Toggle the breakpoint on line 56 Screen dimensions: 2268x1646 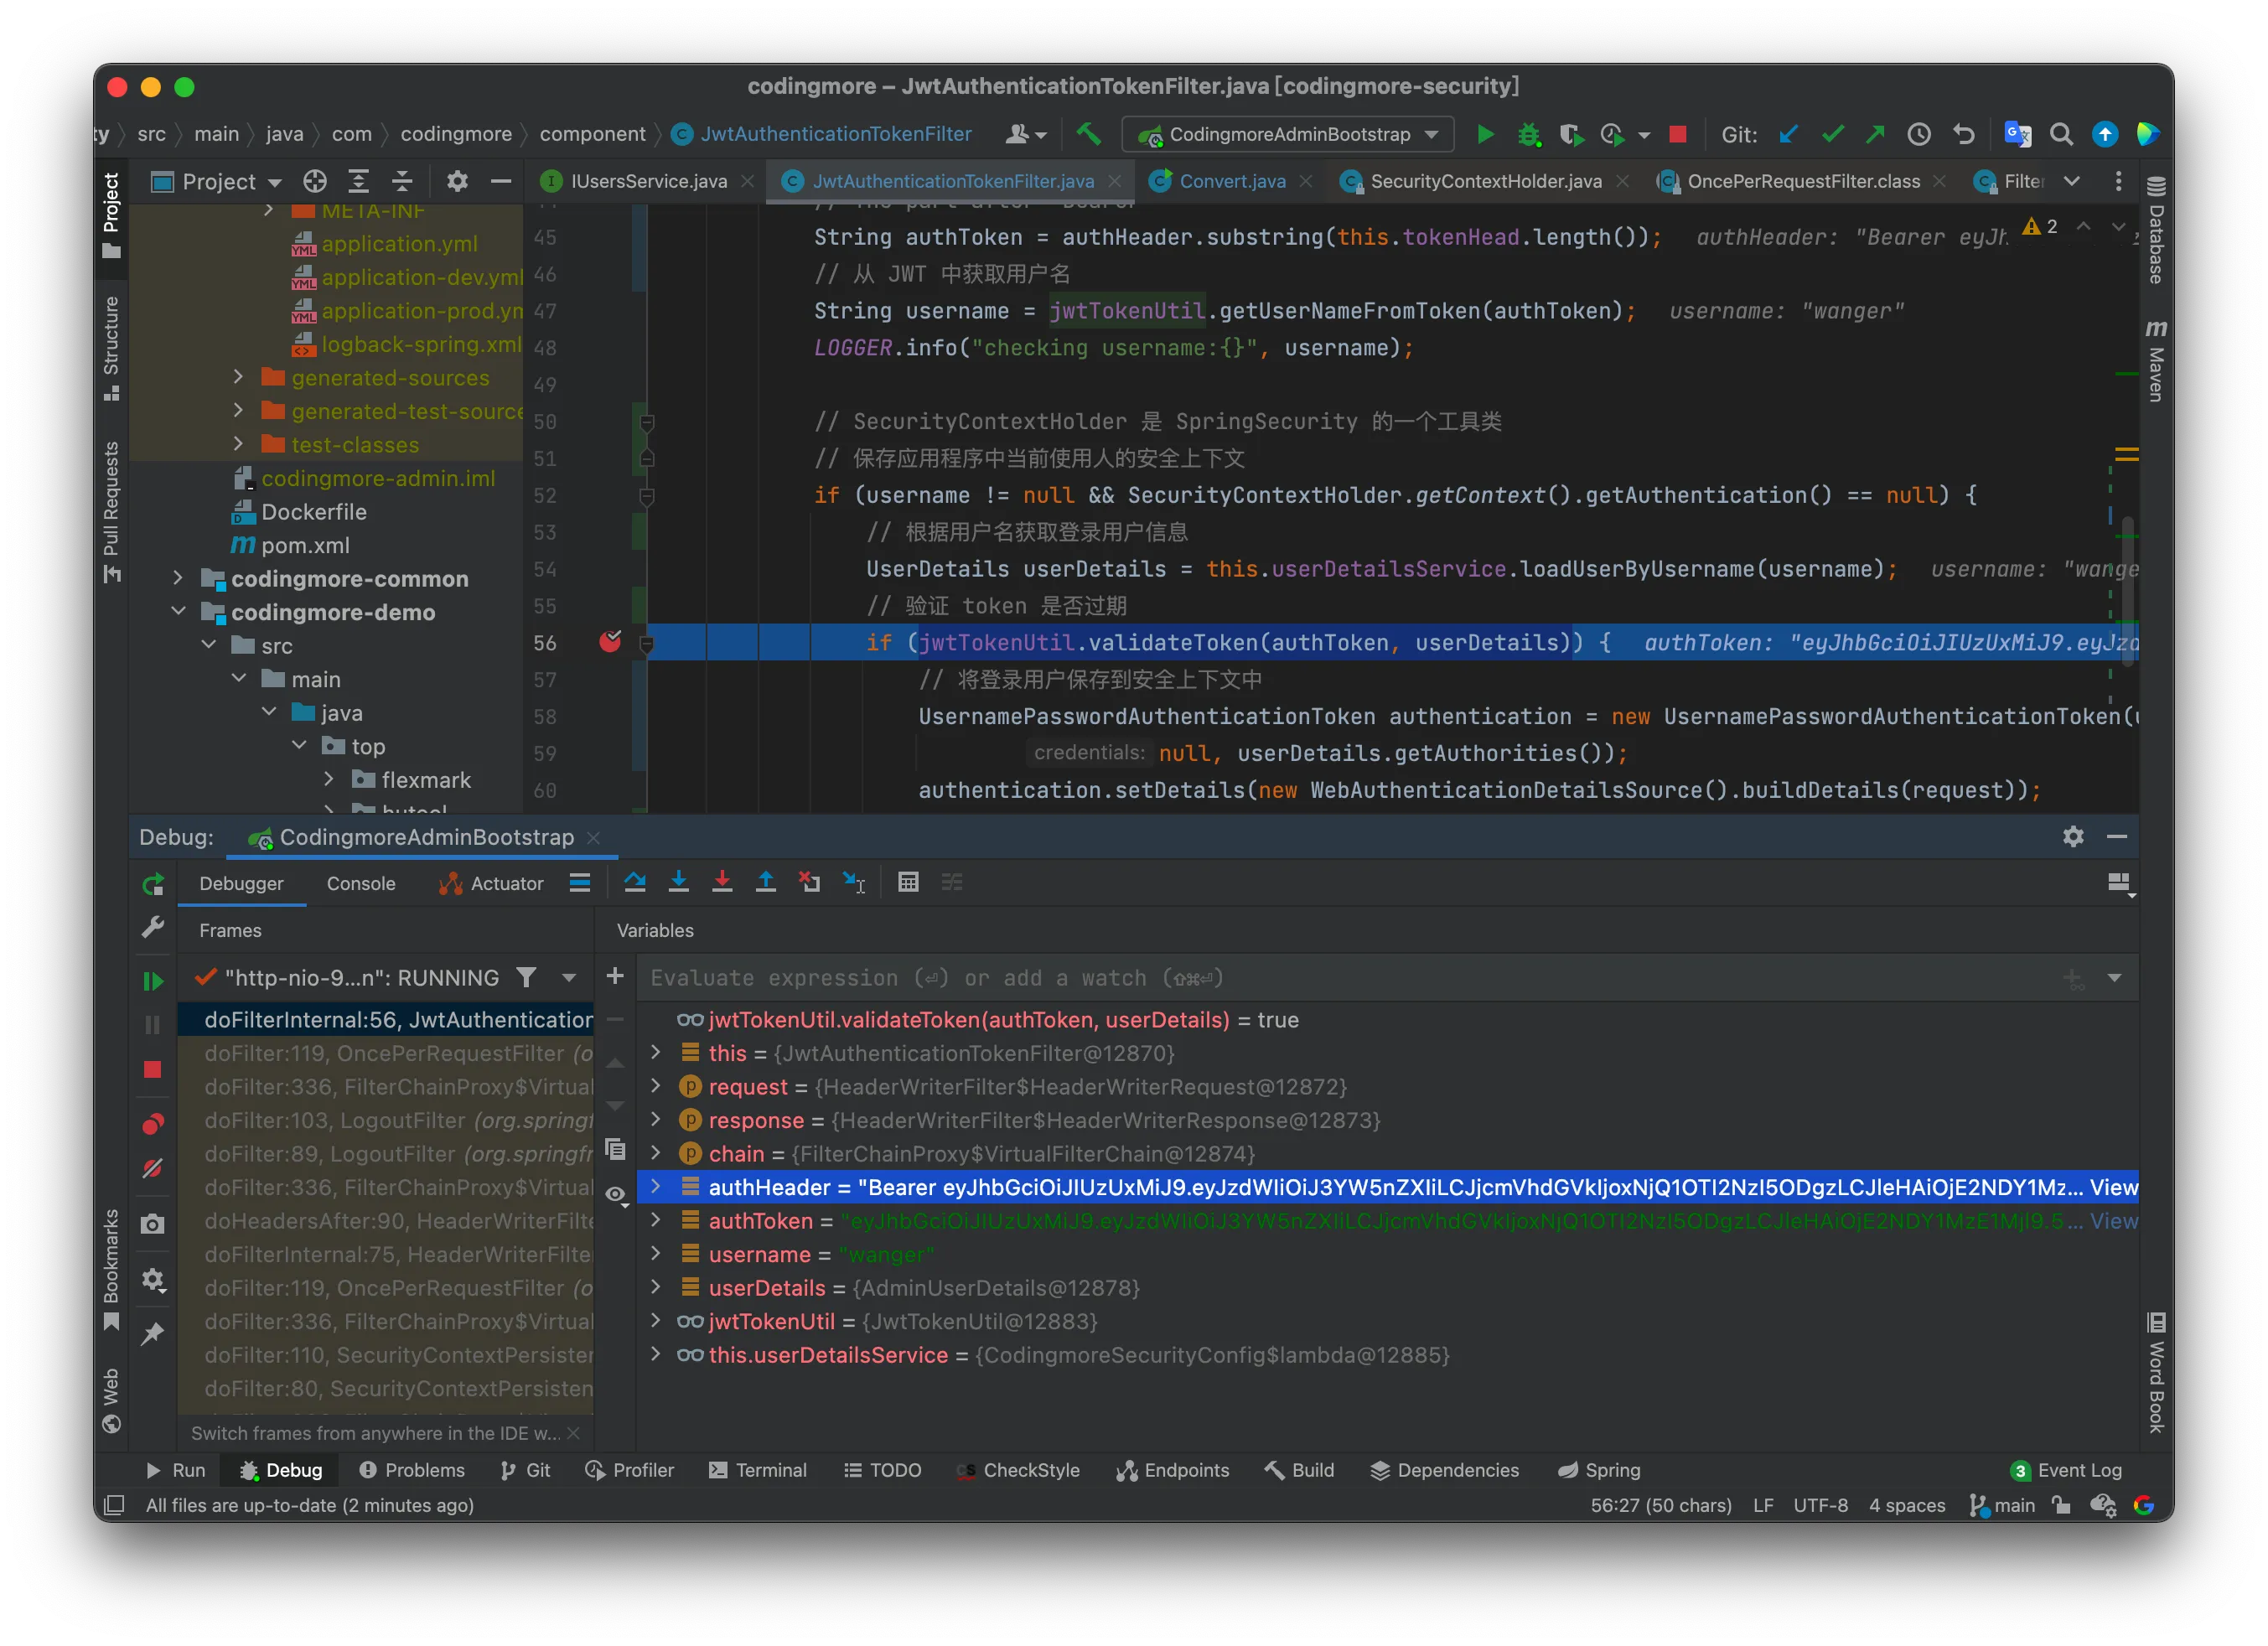pyautogui.click(x=609, y=642)
